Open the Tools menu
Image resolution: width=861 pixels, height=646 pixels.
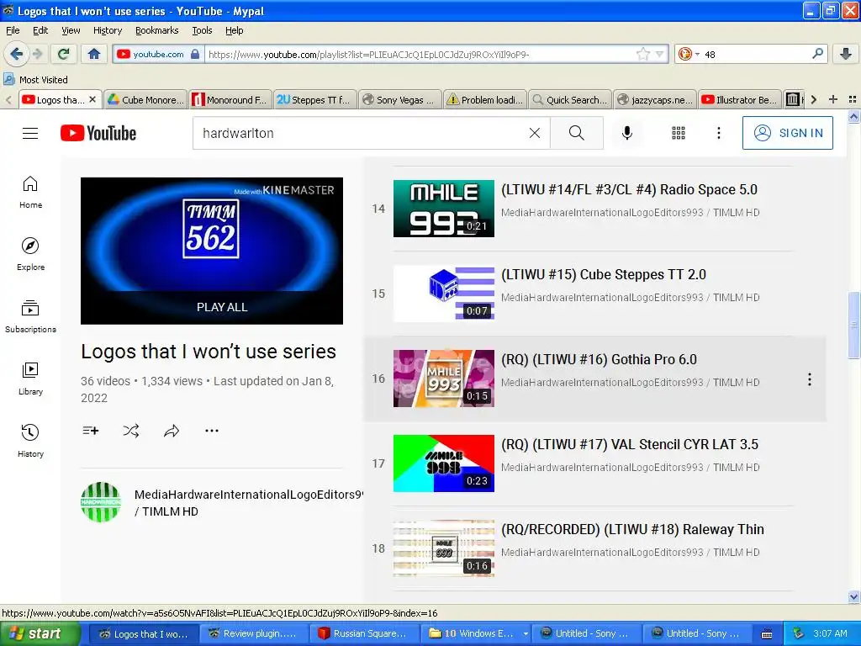[x=202, y=30]
